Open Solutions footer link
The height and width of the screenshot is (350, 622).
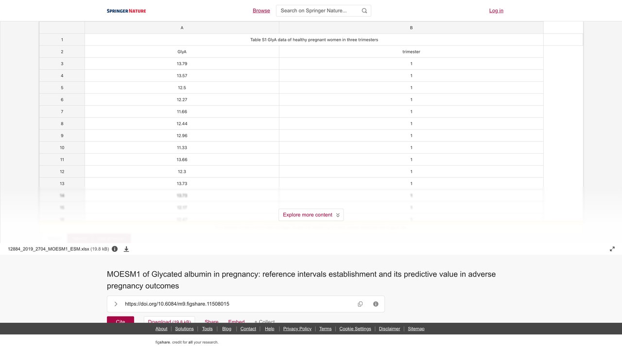pos(185,329)
